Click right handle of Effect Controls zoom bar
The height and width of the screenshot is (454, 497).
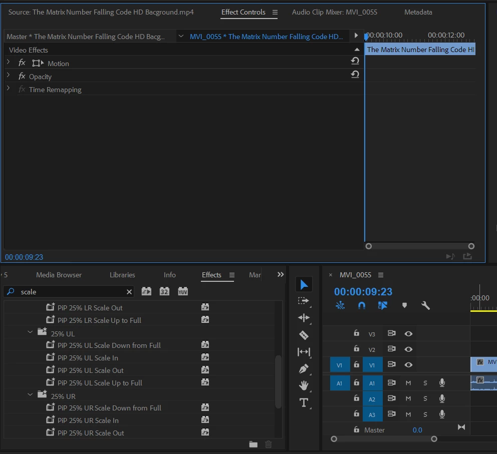(x=471, y=246)
